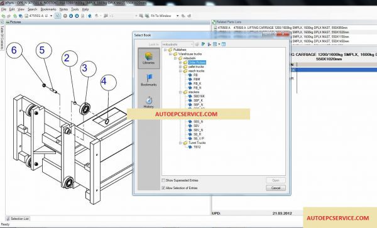Open the Notes menu

[63, 9]
